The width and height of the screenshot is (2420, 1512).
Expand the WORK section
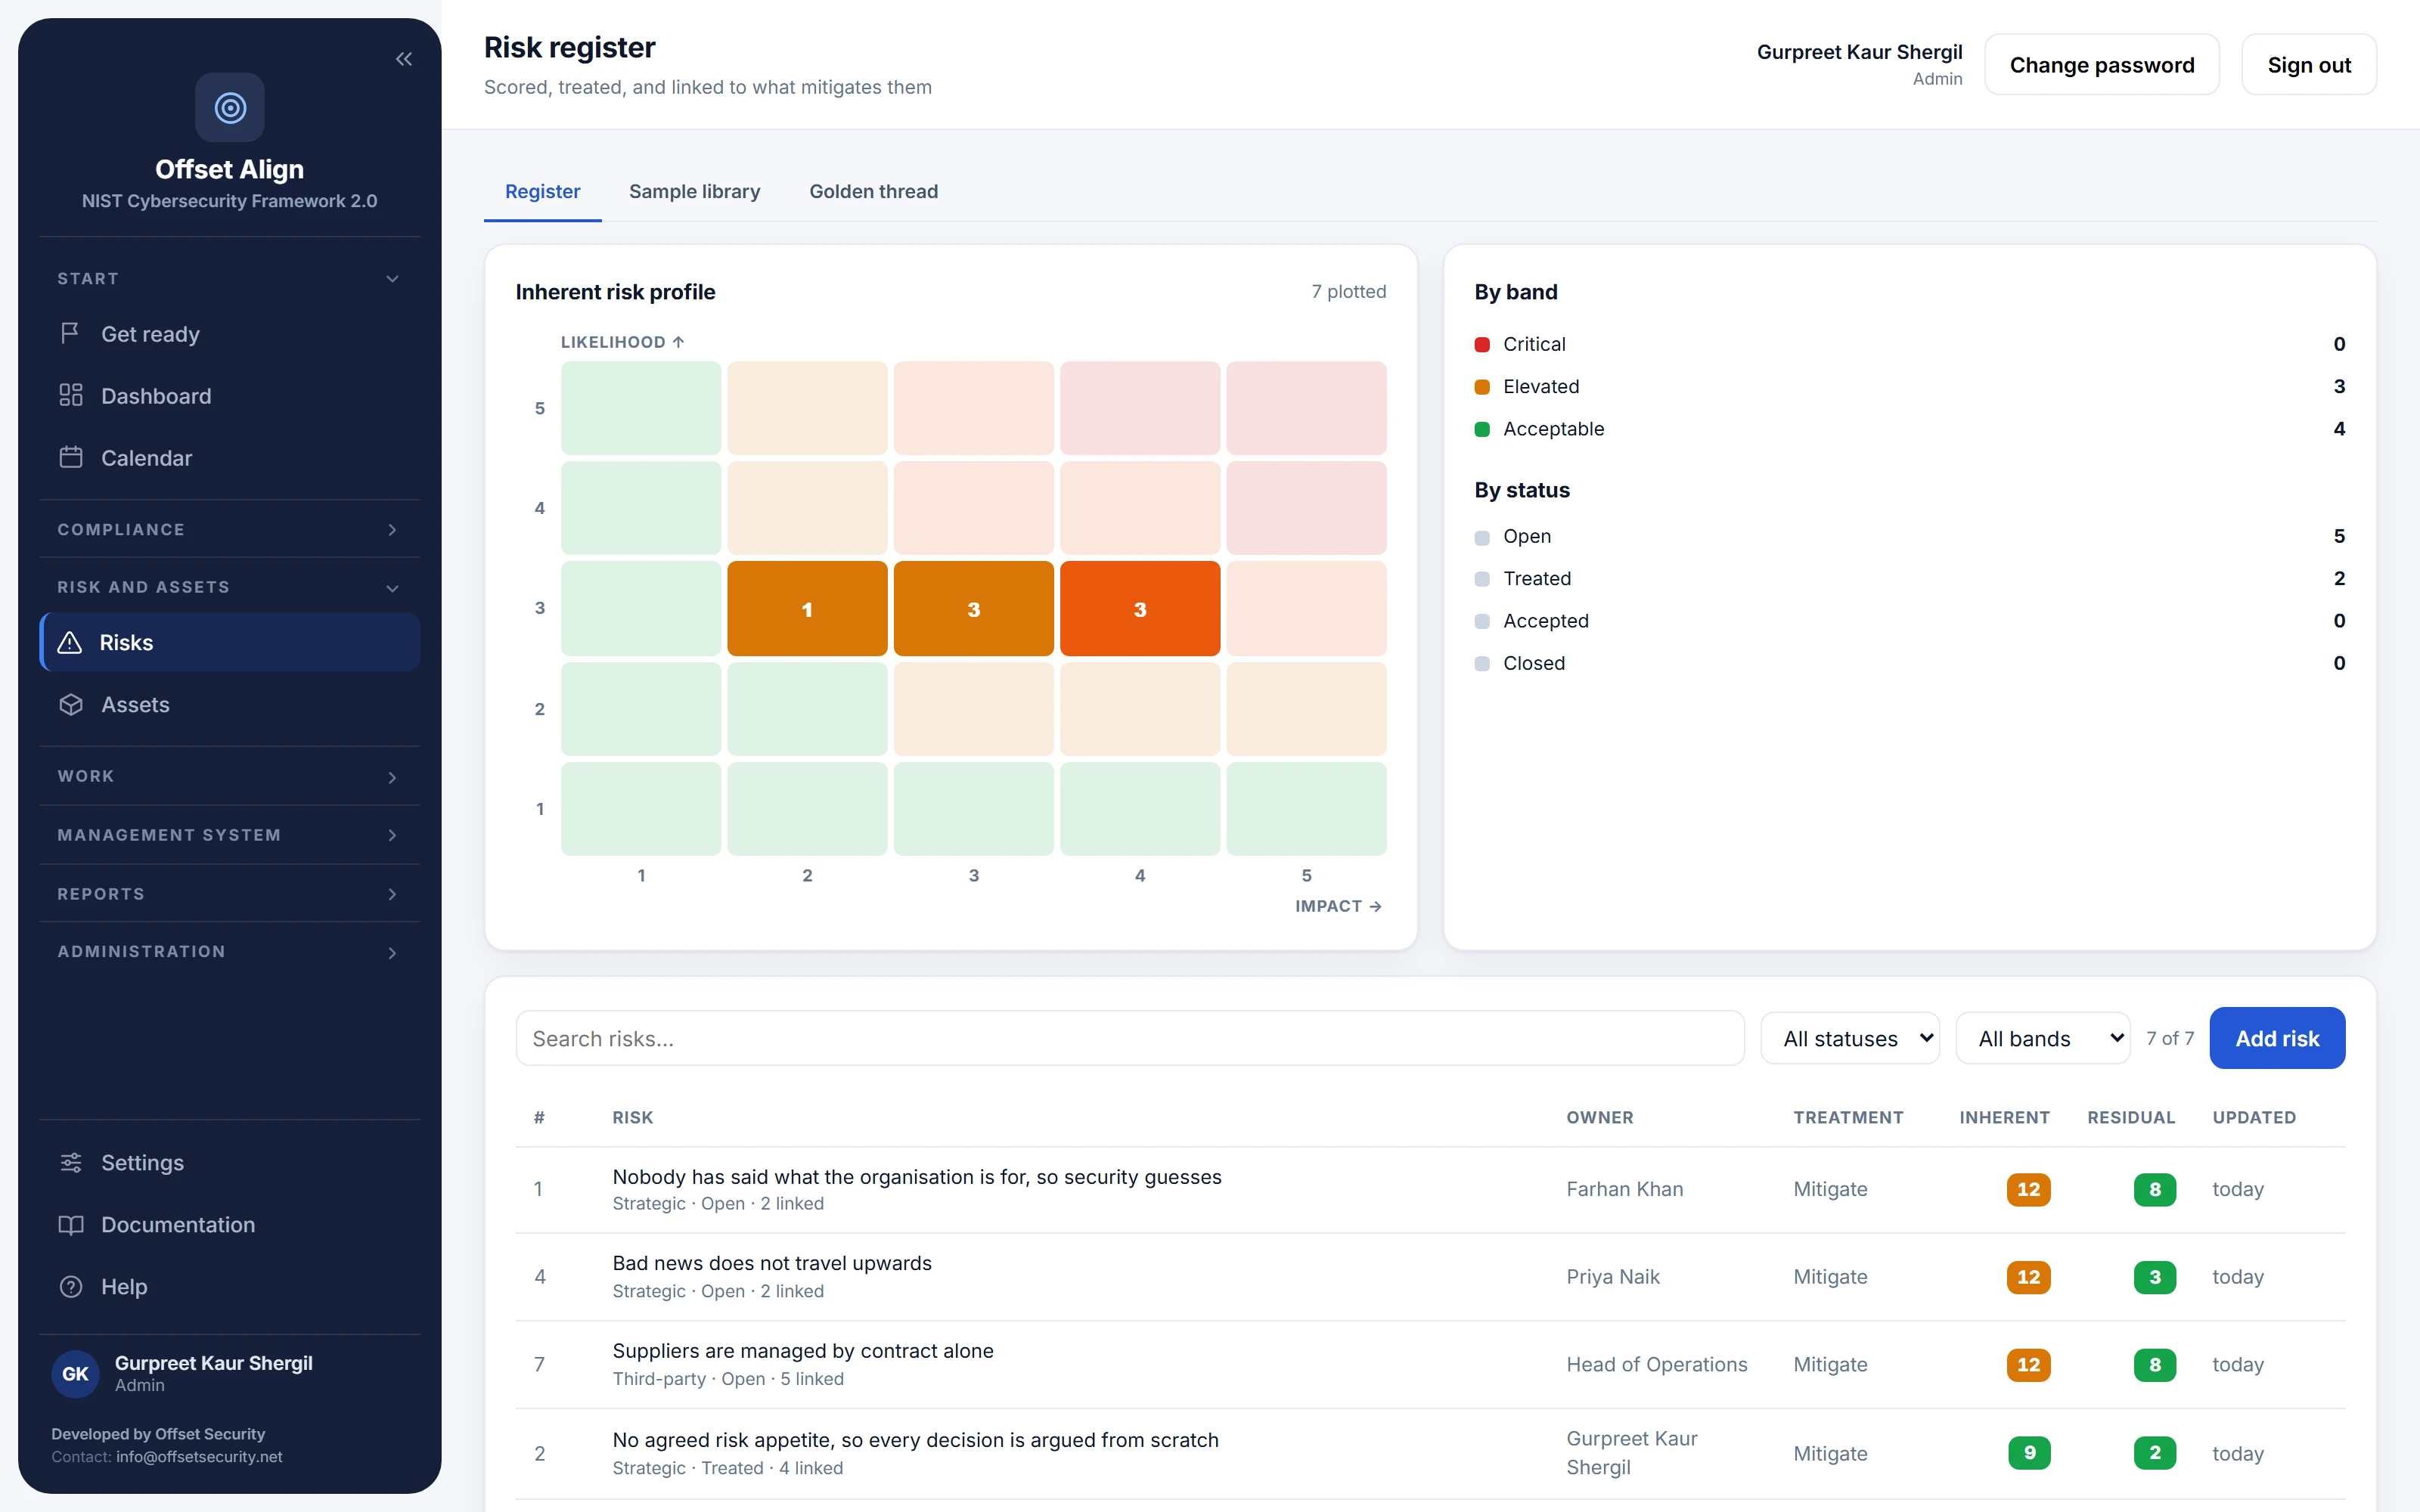229,776
